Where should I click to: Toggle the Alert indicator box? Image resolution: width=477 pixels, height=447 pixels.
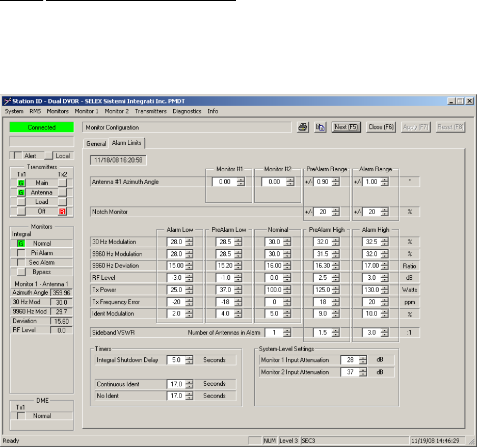[18, 156]
